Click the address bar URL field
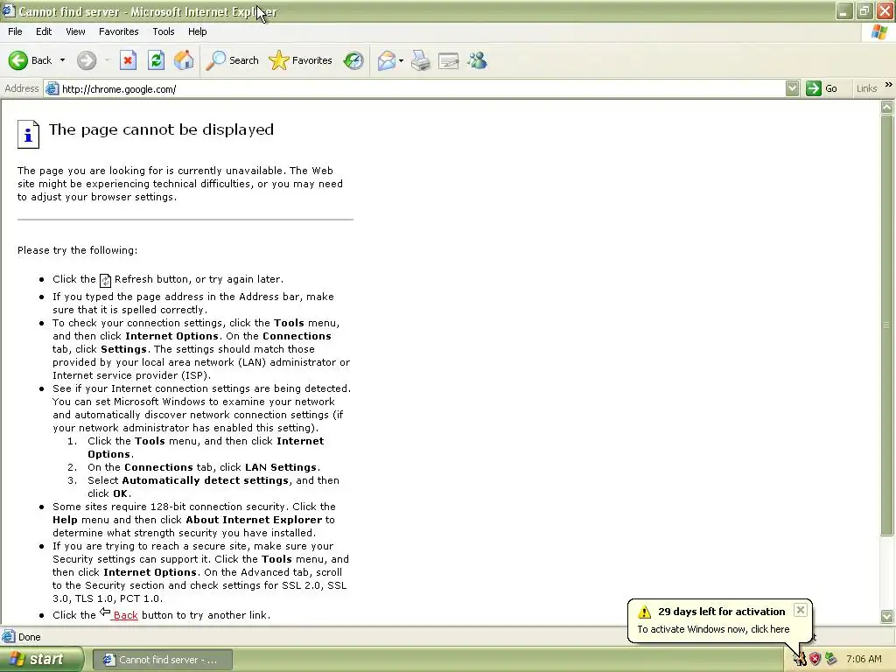896x672 pixels. pos(423,89)
